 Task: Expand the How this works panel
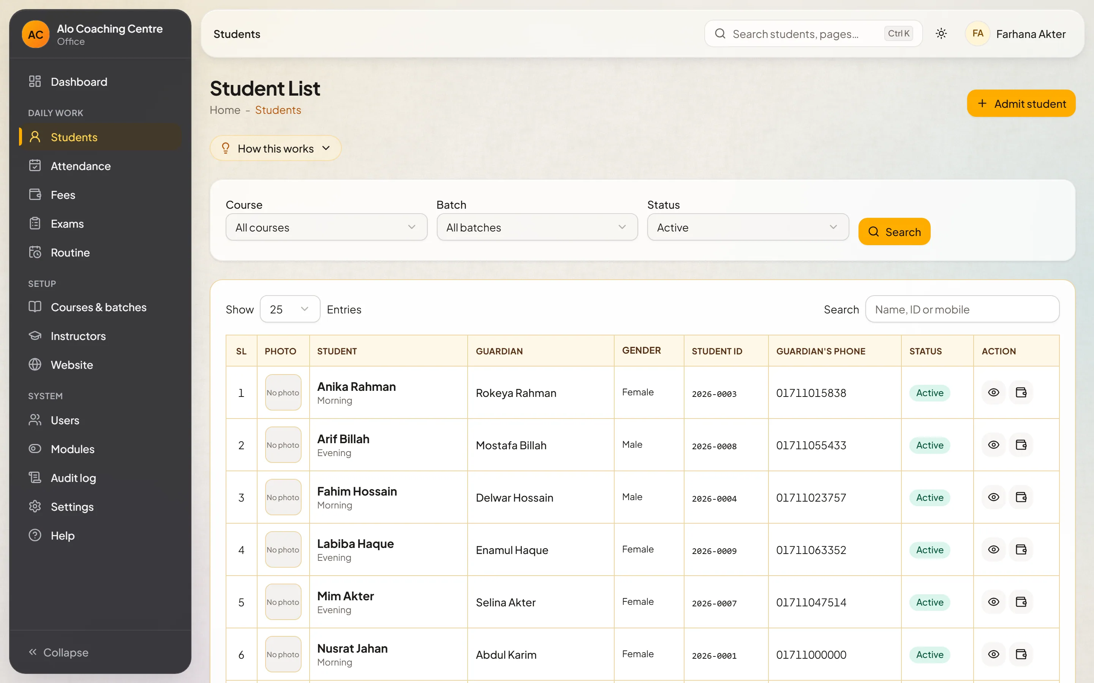[x=275, y=149]
